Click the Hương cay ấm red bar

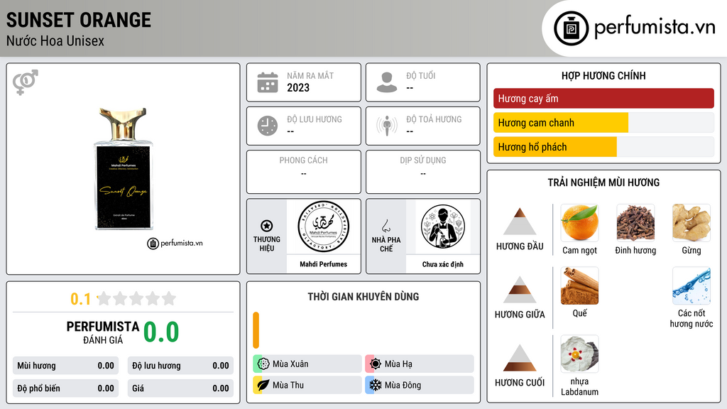(x=603, y=98)
